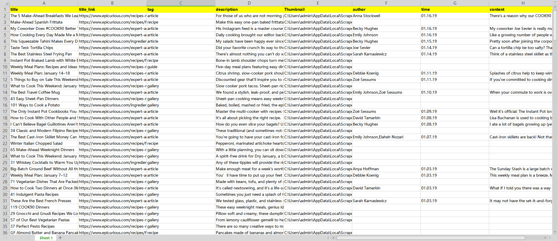Select the 'Emily Johnson,Elaheh Nozari' author cell
This screenshot has height=241, width=557.
tap(386, 137)
